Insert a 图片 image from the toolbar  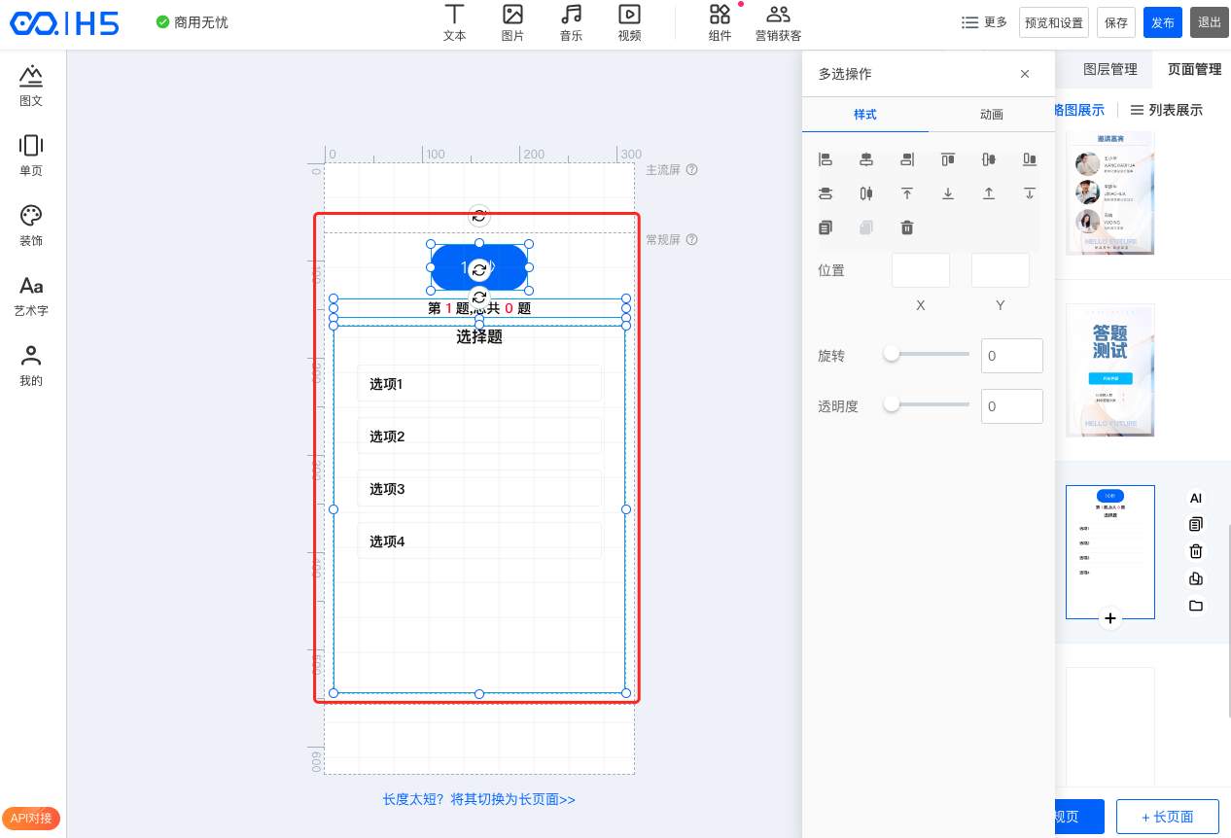point(512,23)
